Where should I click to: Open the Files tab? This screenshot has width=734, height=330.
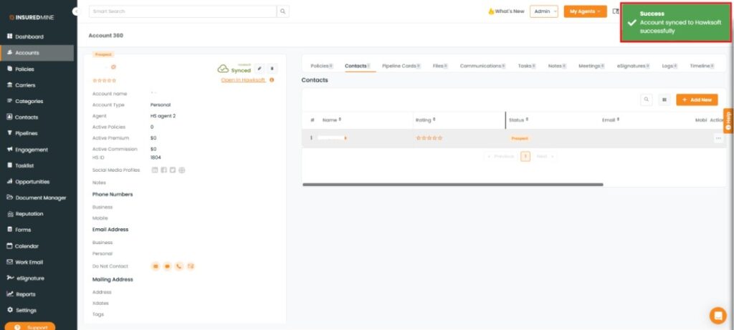coord(440,66)
